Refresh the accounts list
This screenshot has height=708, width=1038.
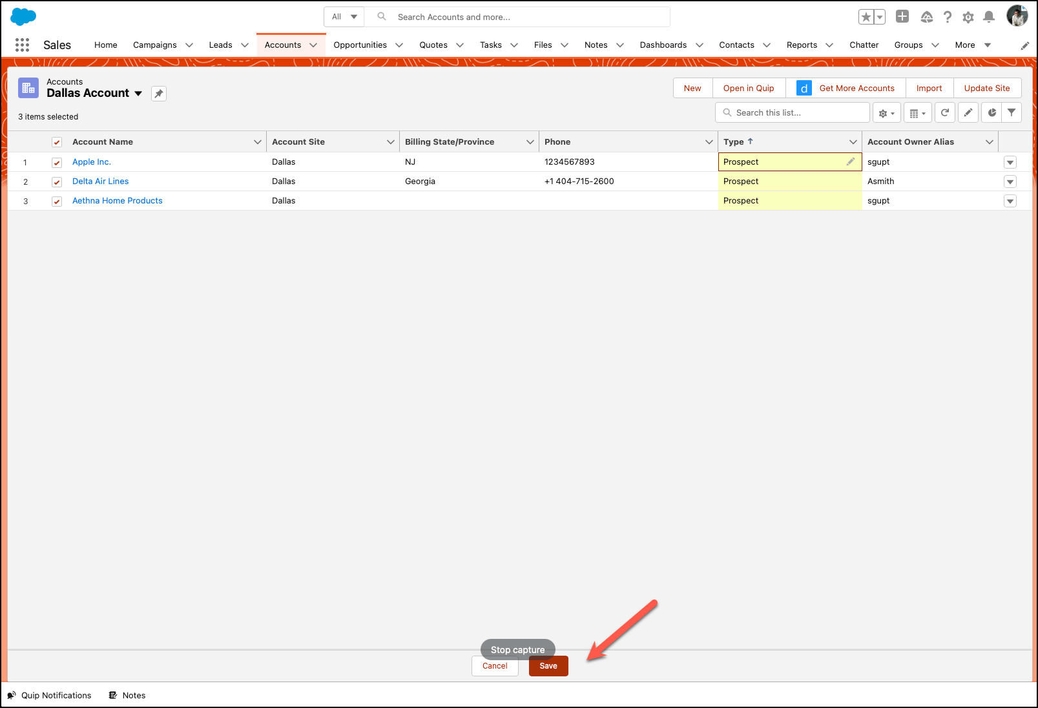[945, 112]
